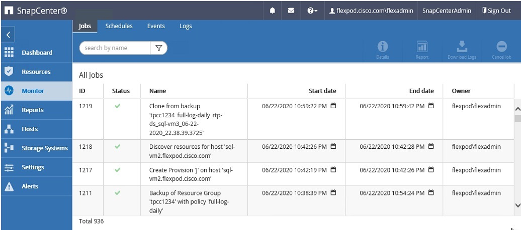Open start date calendar for 10:42:26 PM
521x230 pixels.
(x=333, y=146)
